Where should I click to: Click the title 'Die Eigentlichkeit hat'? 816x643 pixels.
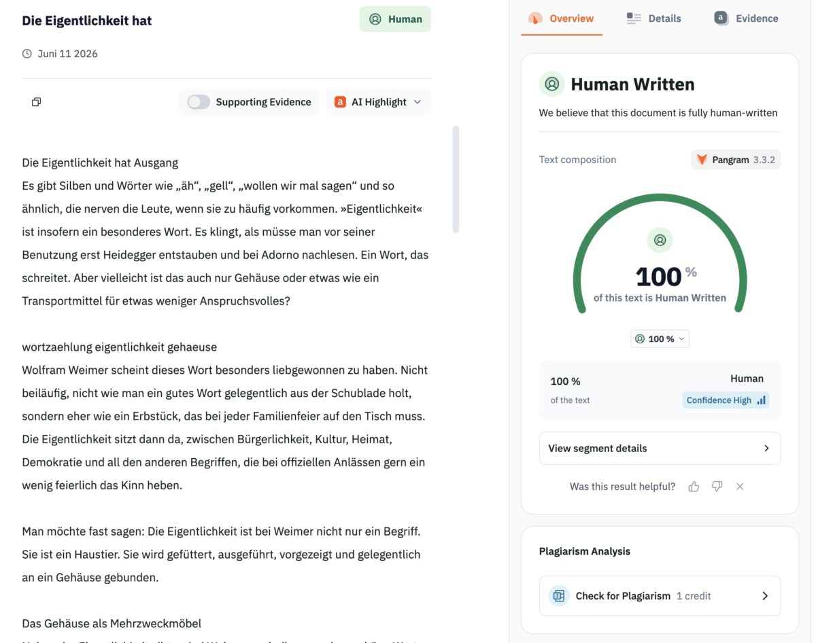87,20
